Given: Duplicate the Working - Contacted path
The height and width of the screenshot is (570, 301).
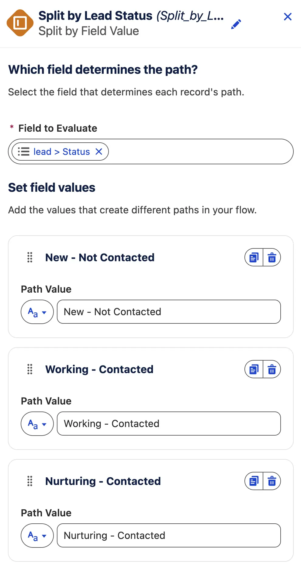Looking at the screenshot, I should 254,369.
